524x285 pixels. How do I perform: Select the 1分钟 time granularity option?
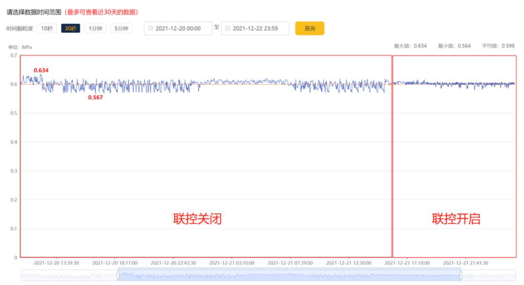point(95,28)
